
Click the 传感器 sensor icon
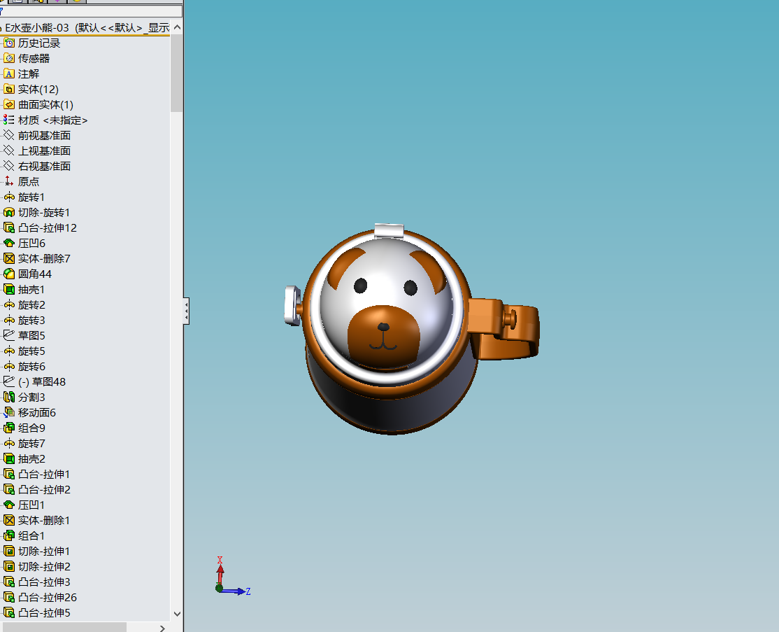9,59
